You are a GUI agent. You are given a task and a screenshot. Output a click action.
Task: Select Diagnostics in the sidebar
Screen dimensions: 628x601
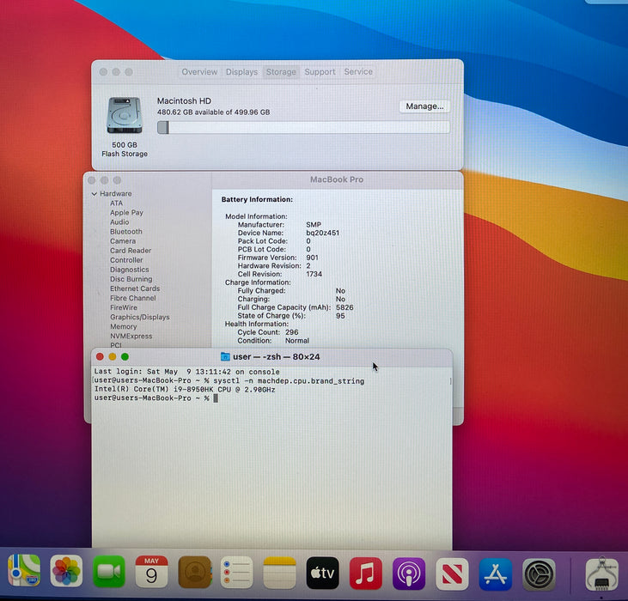point(130,270)
